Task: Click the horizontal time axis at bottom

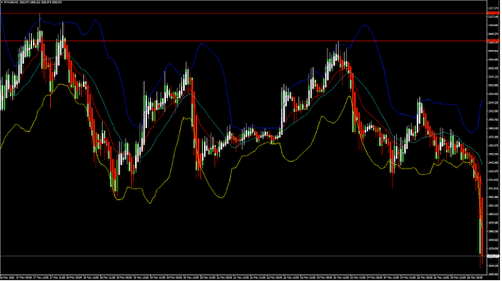Action: pyautogui.click(x=244, y=277)
